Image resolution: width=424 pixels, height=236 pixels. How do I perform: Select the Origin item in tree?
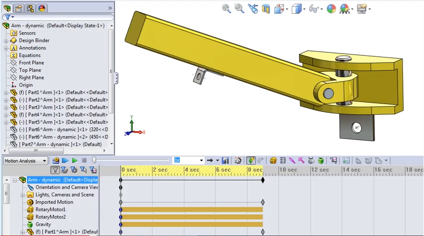coord(26,85)
